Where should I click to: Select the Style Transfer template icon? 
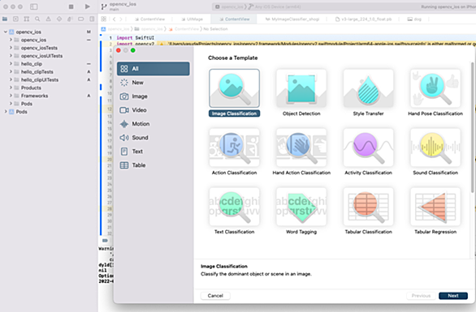tap(368, 88)
